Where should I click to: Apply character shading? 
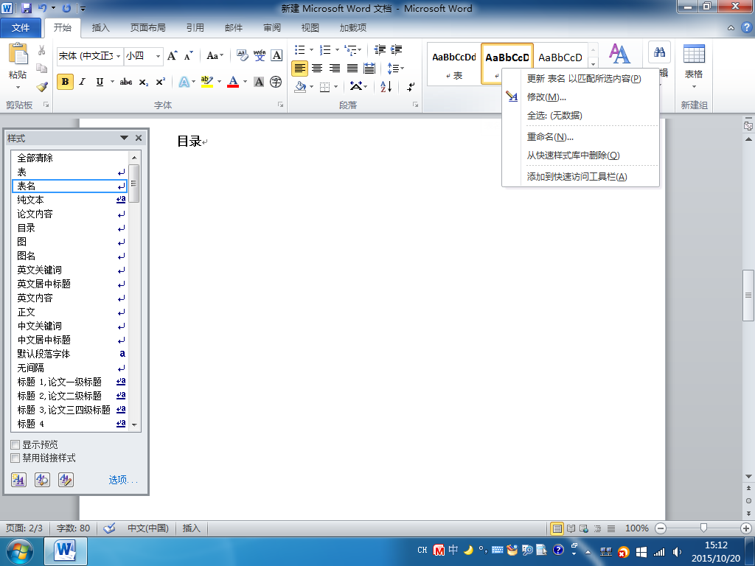pyautogui.click(x=259, y=82)
